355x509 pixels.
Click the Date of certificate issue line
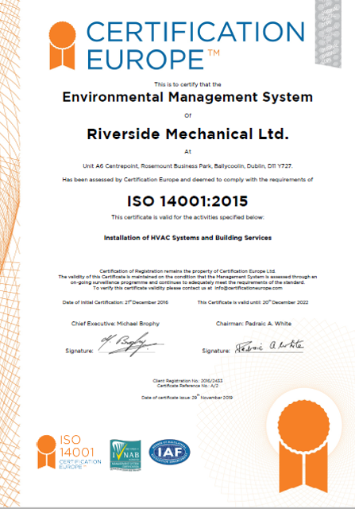pyautogui.click(x=187, y=398)
